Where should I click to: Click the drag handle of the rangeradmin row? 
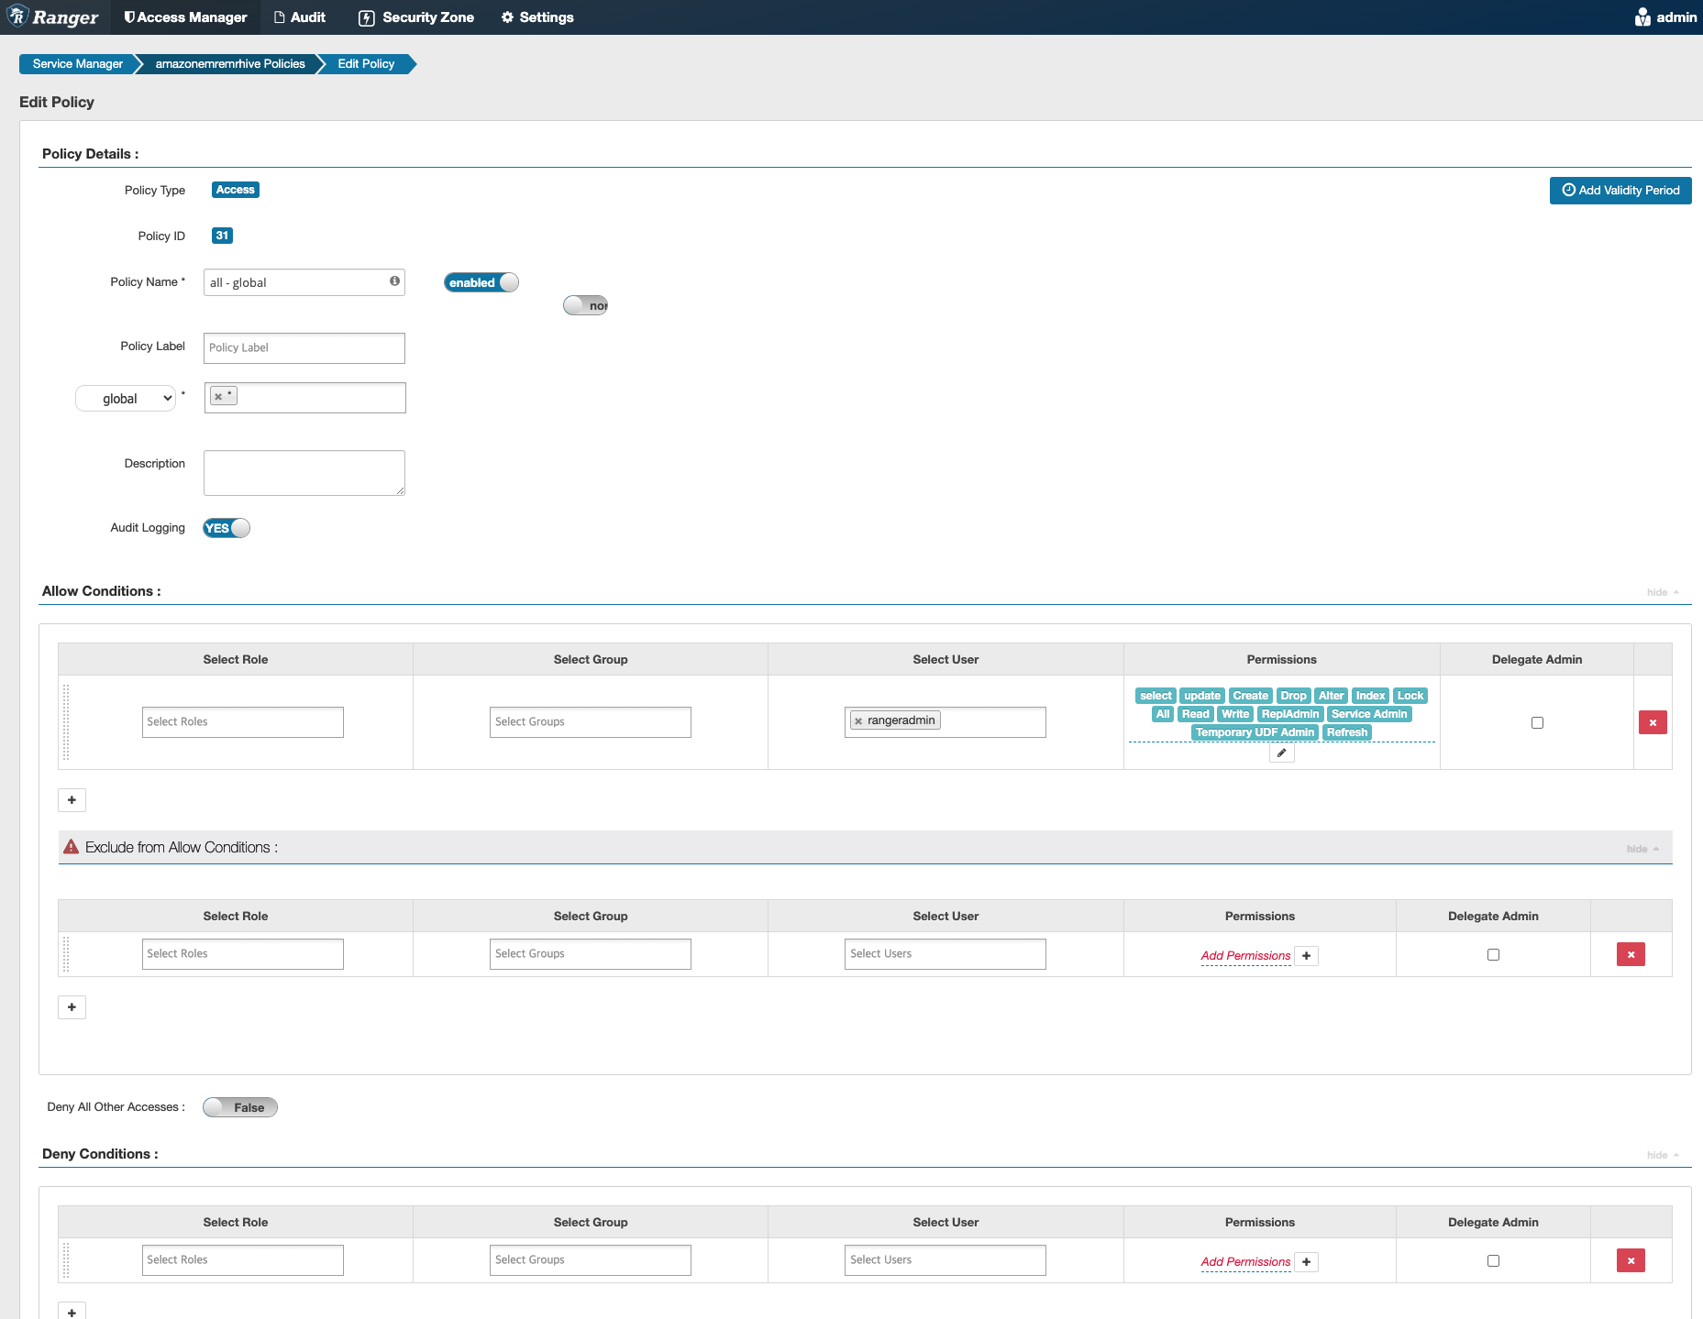[x=66, y=722]
